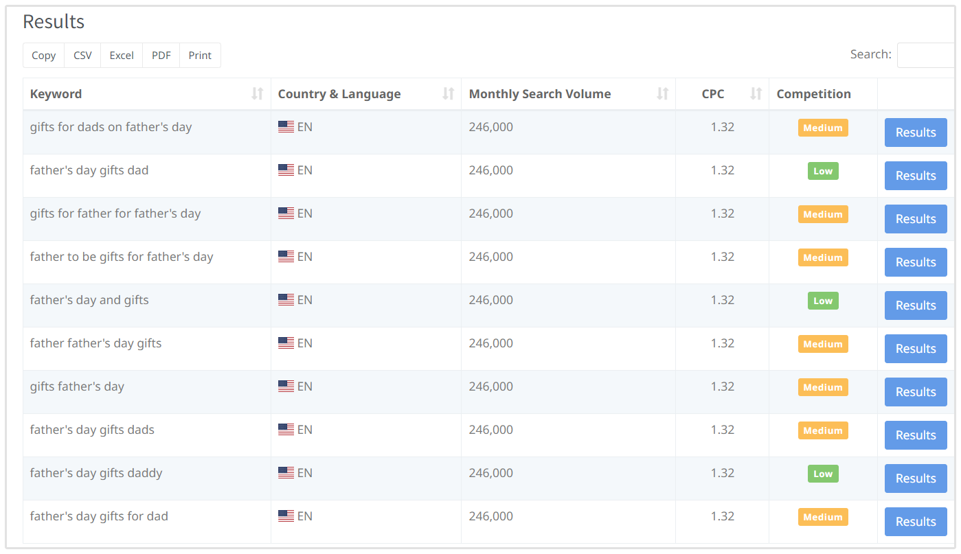961x554 pixels.
Task: Open Results for 'father to be gifts' keyword
Action: pos(915,262)
